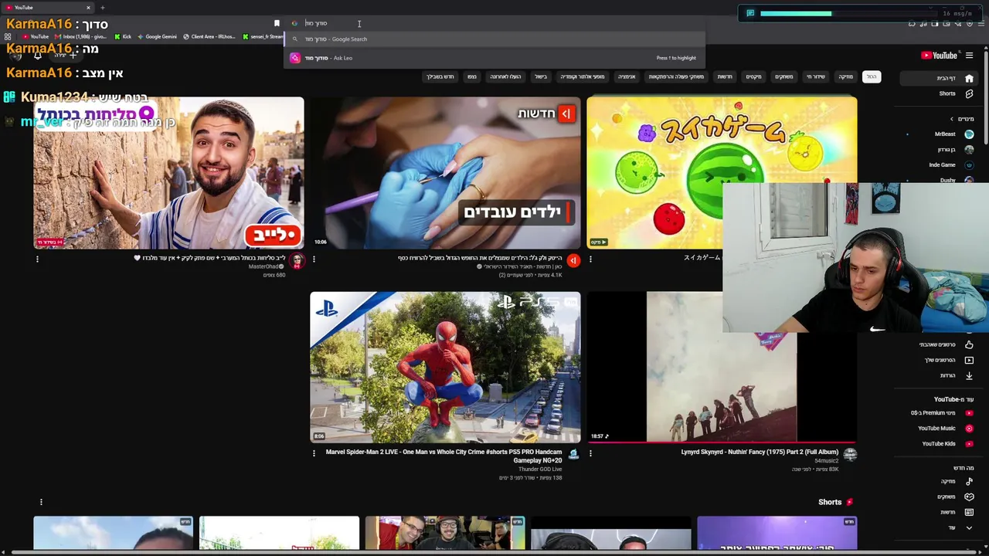The image size is (989, 556).
Task: Select the מוזיקה filter chip
Action: (x=846, y=76)
